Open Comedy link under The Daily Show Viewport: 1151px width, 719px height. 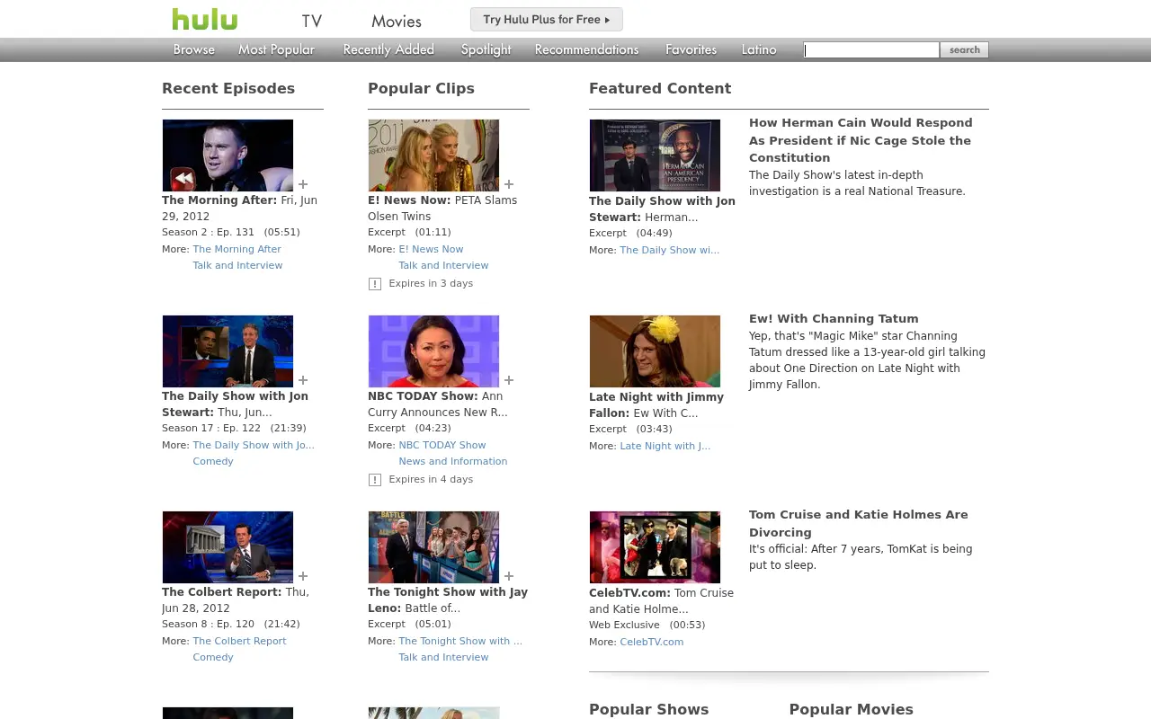[213, 461]
